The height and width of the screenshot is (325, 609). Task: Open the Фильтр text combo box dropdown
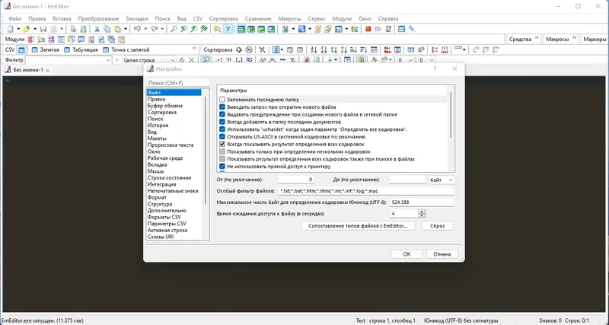coord(108,60)
